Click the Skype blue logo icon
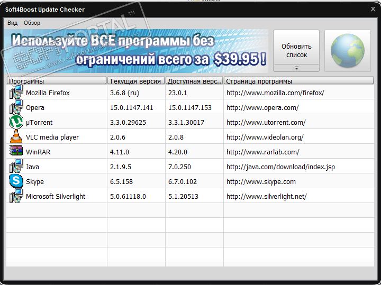 point(16,181)
